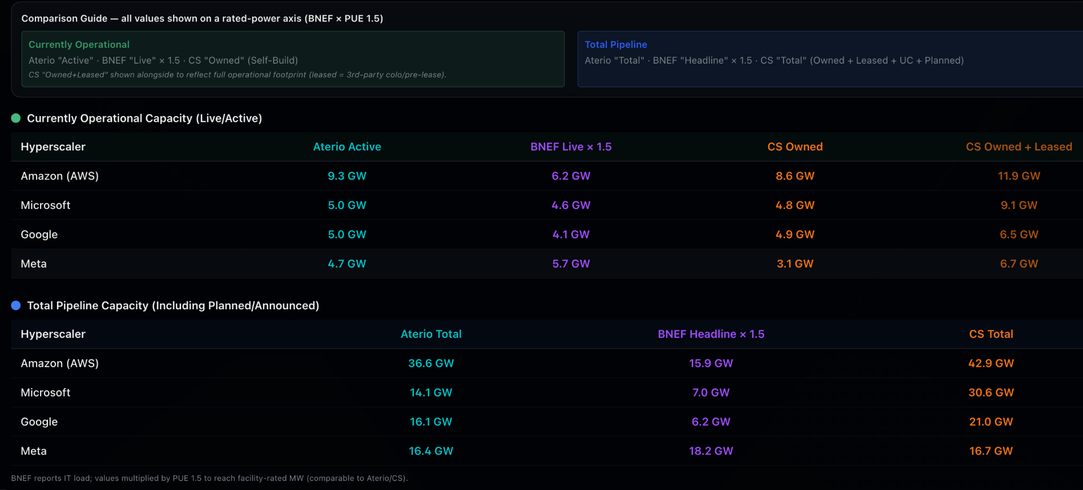Image resolution: width=1083 pixels, height=490 pixels.
Task: Select the Currently Operational guide card title
Action: (79, 44)
